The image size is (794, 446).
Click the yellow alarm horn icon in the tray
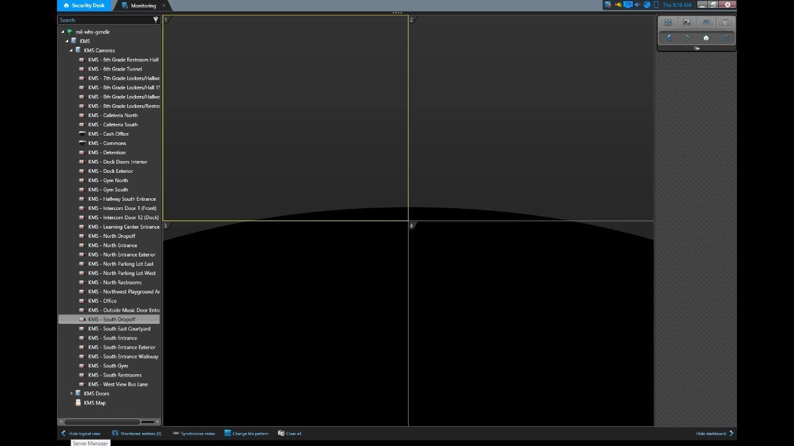[x=618, y=5]
